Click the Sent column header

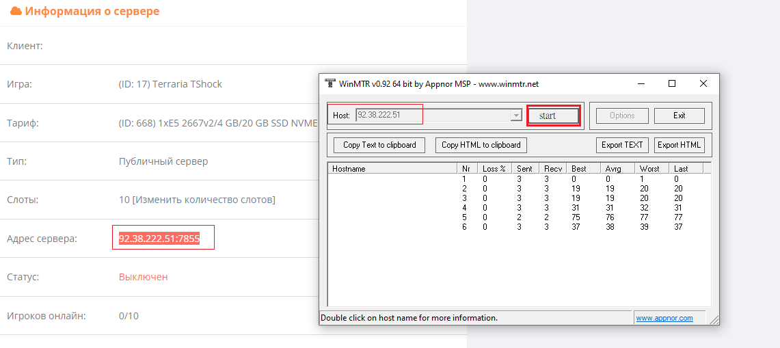(525, 168)
